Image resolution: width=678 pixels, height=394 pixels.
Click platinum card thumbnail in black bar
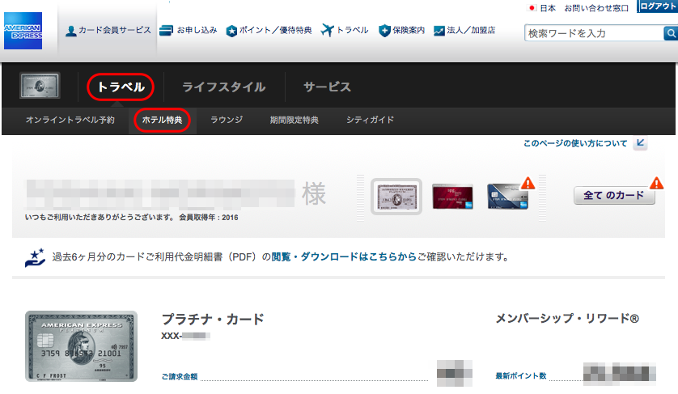[40, 86]
